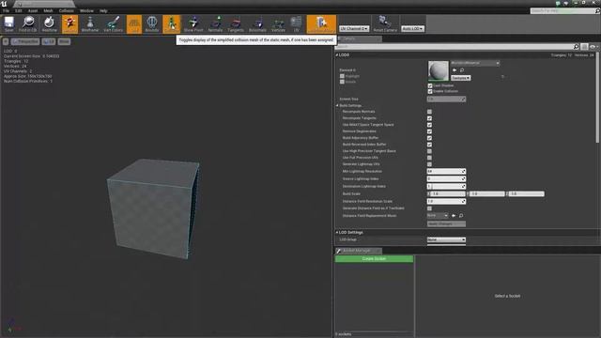
Task: Toggle the Realtime toolbar icon
Action: 49,23
